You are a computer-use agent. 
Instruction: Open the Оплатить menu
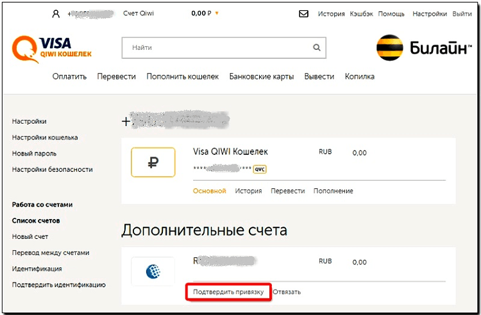[x=69, y=77]
